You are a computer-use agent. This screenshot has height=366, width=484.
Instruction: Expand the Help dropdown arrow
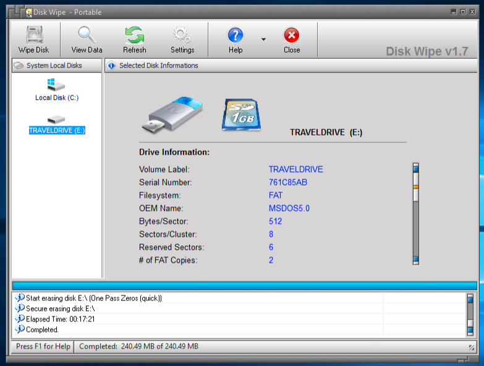pos(263,40)
